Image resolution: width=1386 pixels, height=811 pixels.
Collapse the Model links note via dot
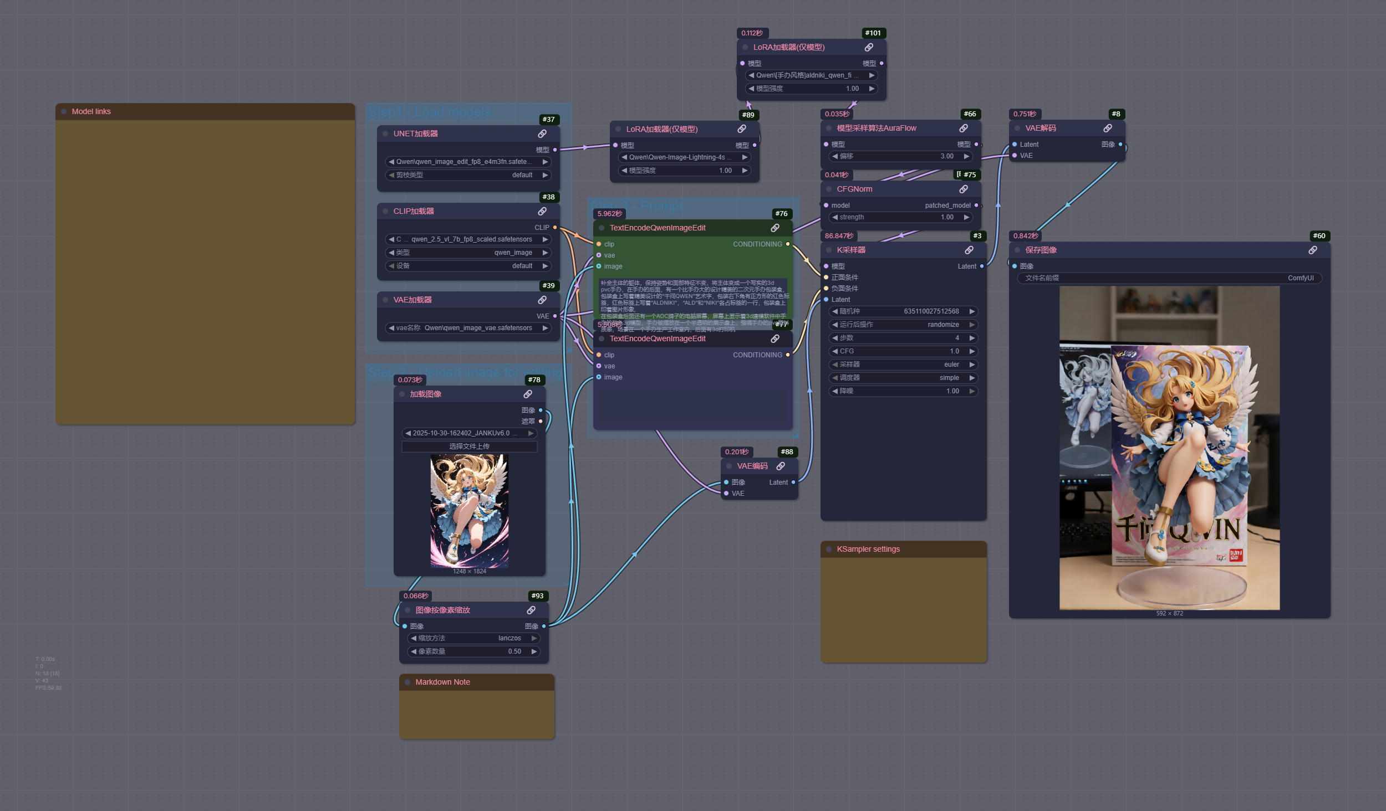(64, 111)
